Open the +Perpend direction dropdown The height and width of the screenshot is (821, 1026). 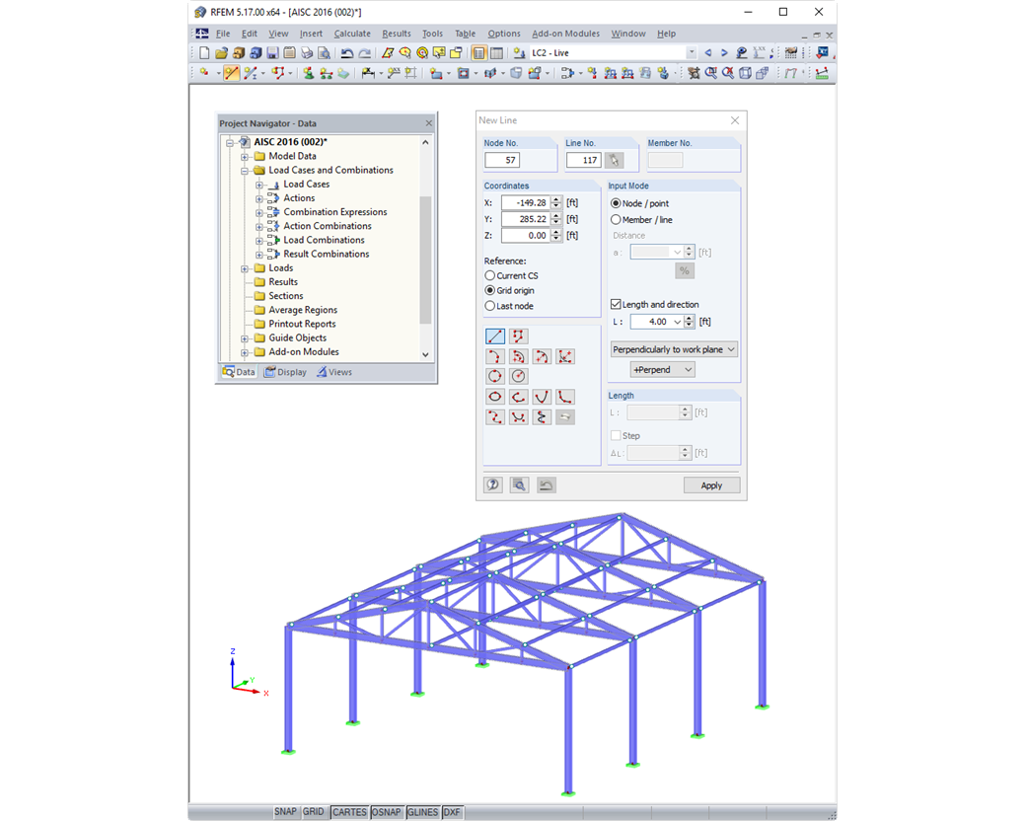(687, 369)
